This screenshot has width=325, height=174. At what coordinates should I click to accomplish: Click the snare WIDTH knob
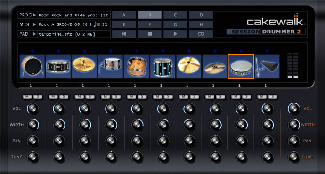(x=59, y=125)
